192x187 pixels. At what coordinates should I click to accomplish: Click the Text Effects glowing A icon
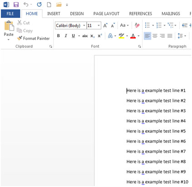click(110, 36)
